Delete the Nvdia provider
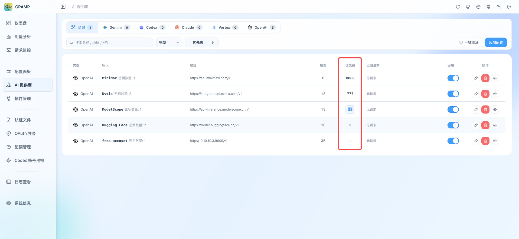This screenshot has width=519, height=239. click(485, 94)
